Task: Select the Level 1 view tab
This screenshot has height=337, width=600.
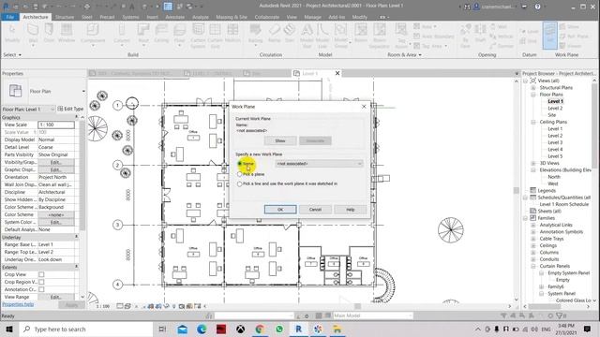Action: 310,73
